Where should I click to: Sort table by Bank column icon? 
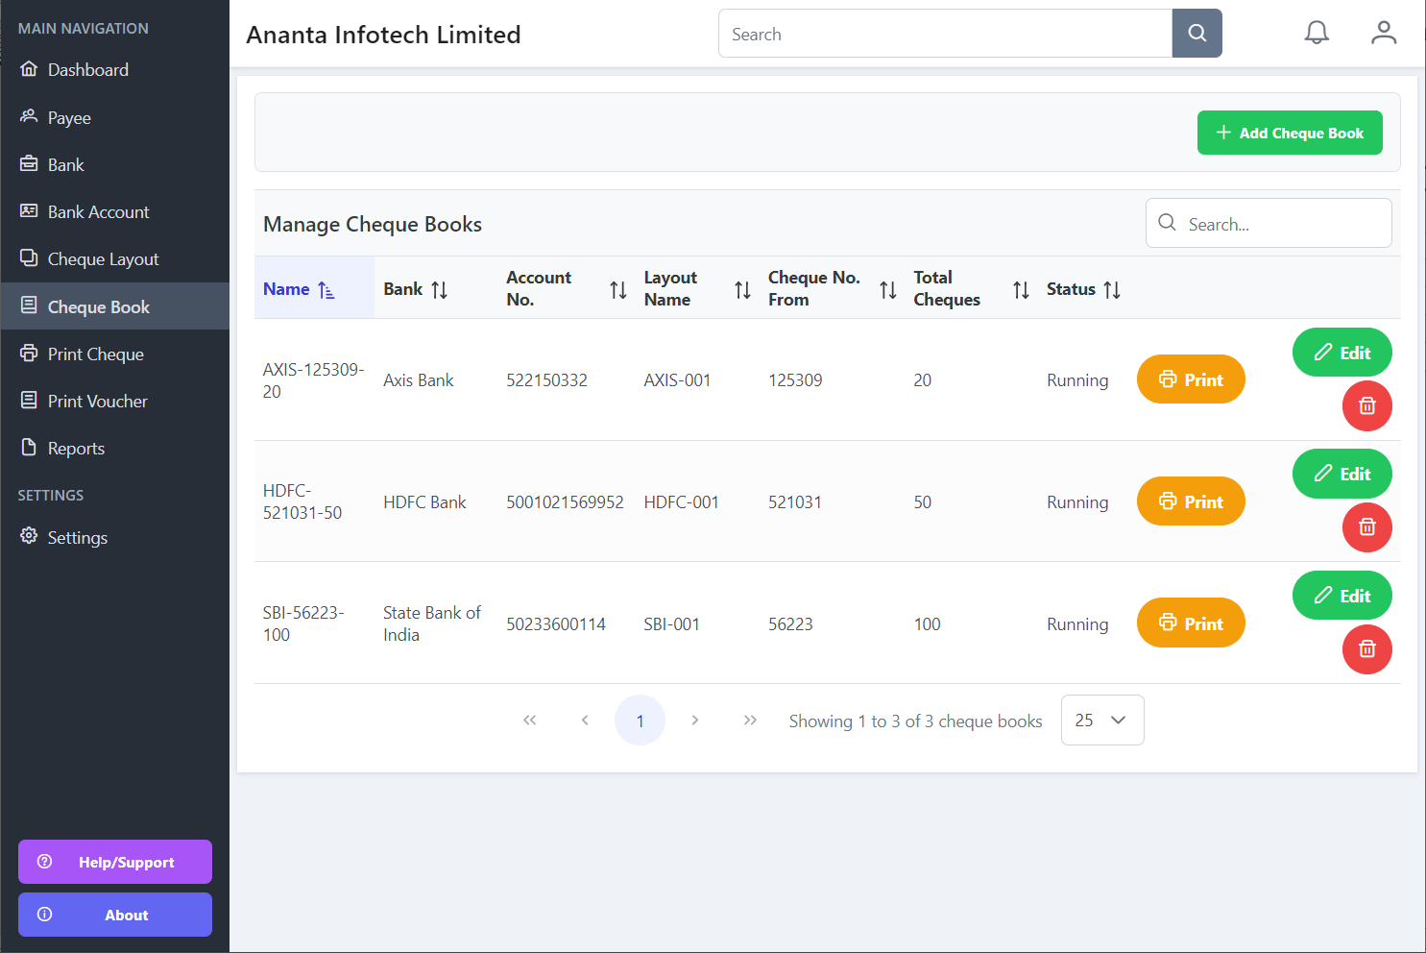click(440, 290)
